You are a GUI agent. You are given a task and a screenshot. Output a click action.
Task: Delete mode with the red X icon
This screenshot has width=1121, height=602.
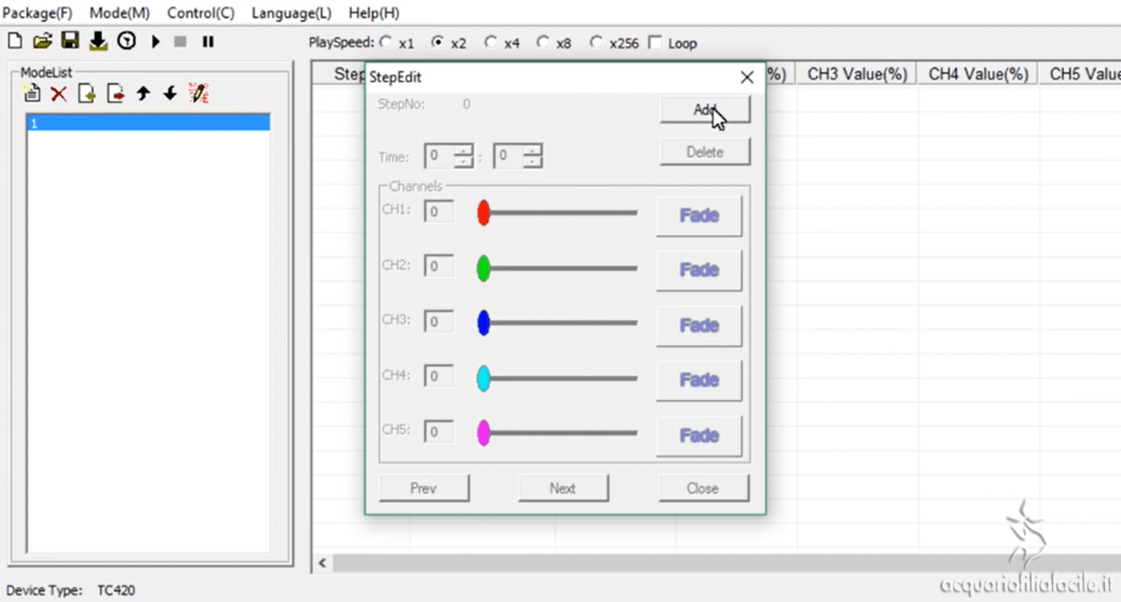[x=59, y=94]
